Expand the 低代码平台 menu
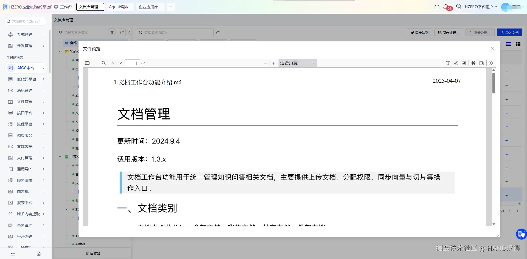The image size is (527, 259). tap(26, 79)
